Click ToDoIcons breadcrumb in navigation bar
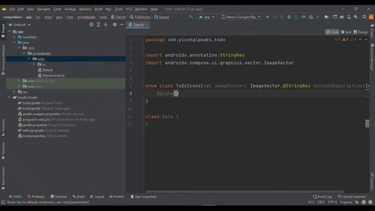 (140, 17)
